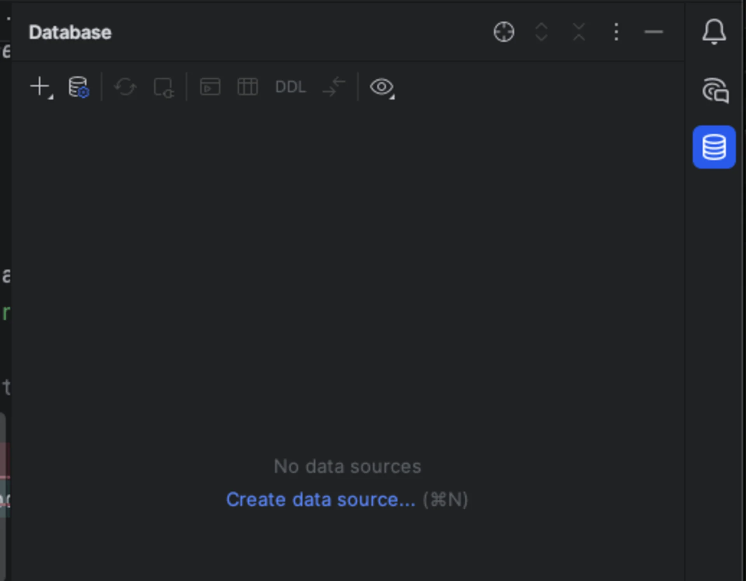Click the Open Table editor icon

(x=248, y=86)
